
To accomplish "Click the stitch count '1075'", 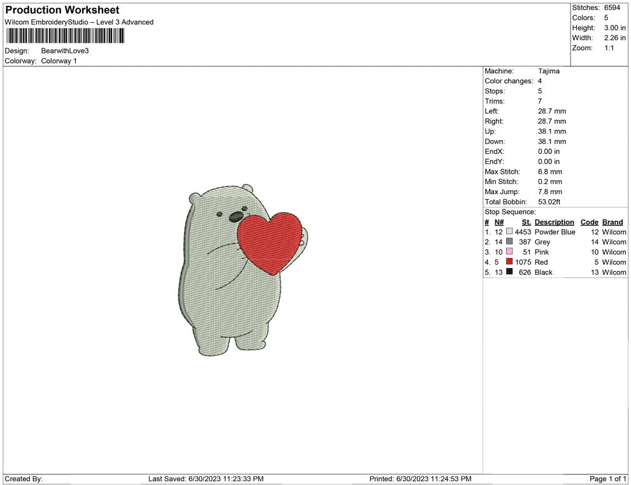I will pos(523,262).
